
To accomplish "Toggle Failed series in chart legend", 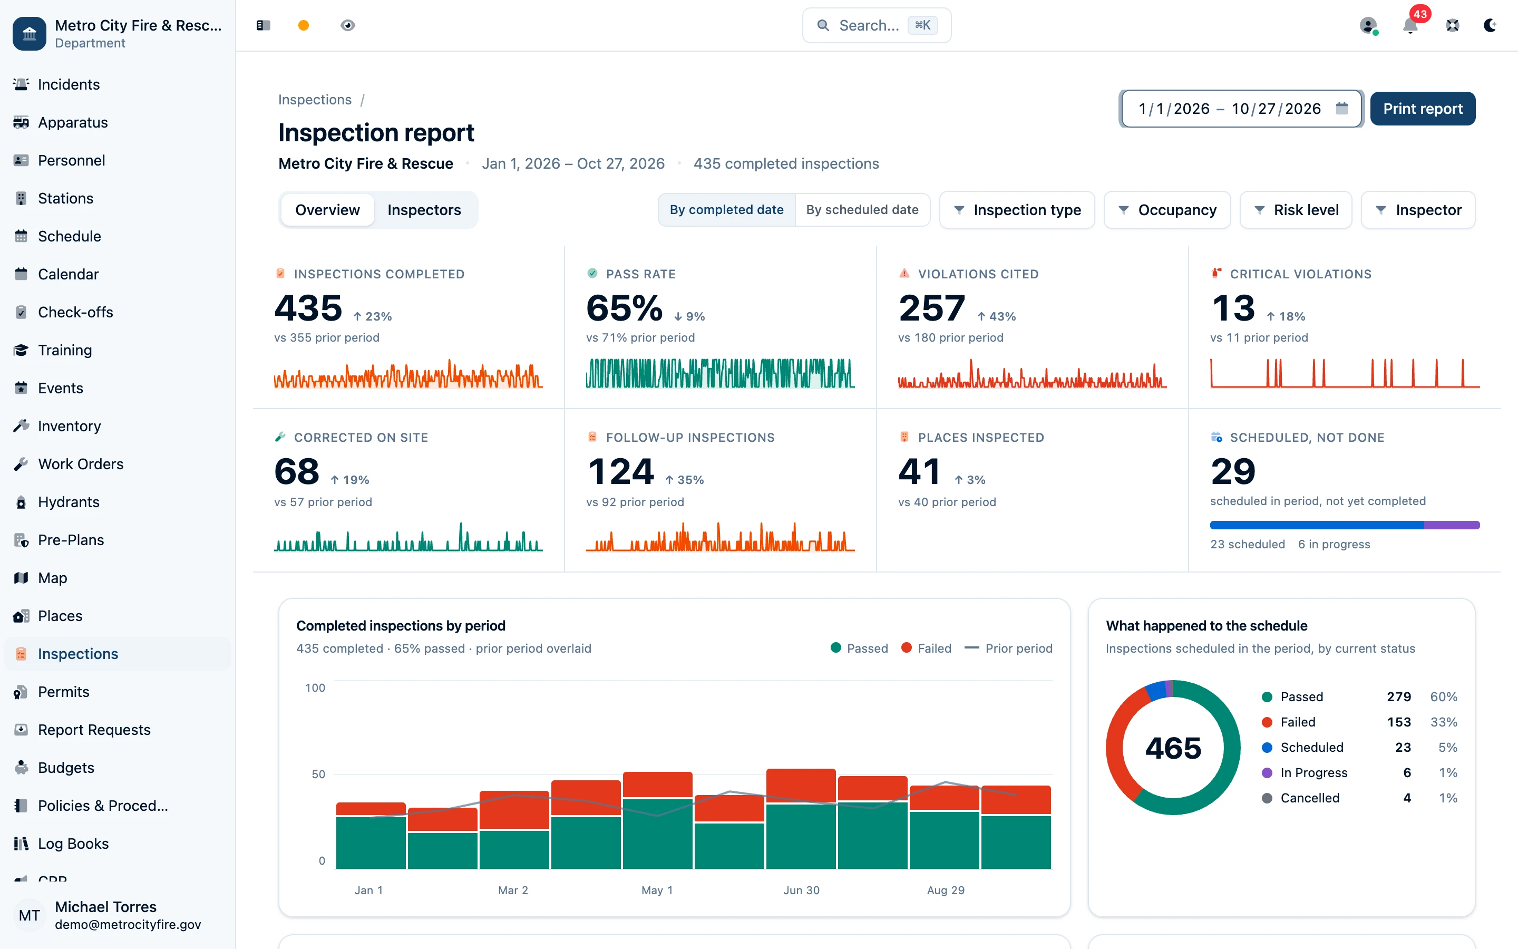I will (926, 648).
